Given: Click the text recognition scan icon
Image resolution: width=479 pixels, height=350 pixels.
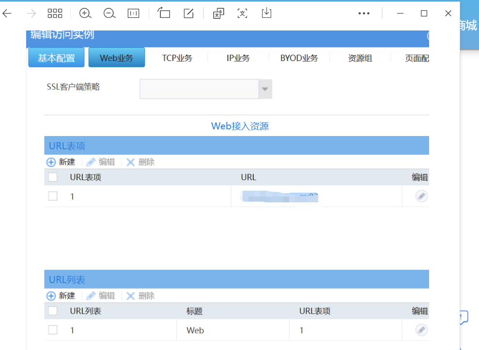Looking at the screenshot, I should coord(243,14).
